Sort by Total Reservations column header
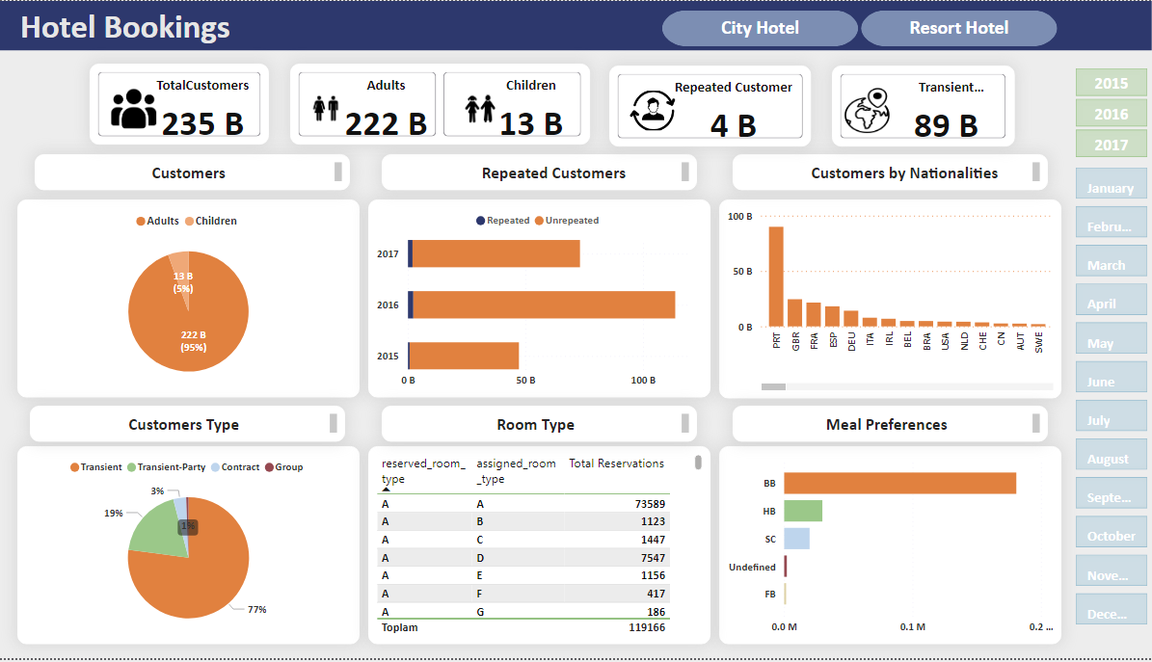Viewport: 1152px width, 662px height. tap(616, 463)
